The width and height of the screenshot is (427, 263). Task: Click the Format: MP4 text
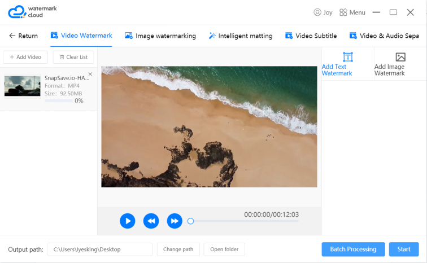point(62,86)
